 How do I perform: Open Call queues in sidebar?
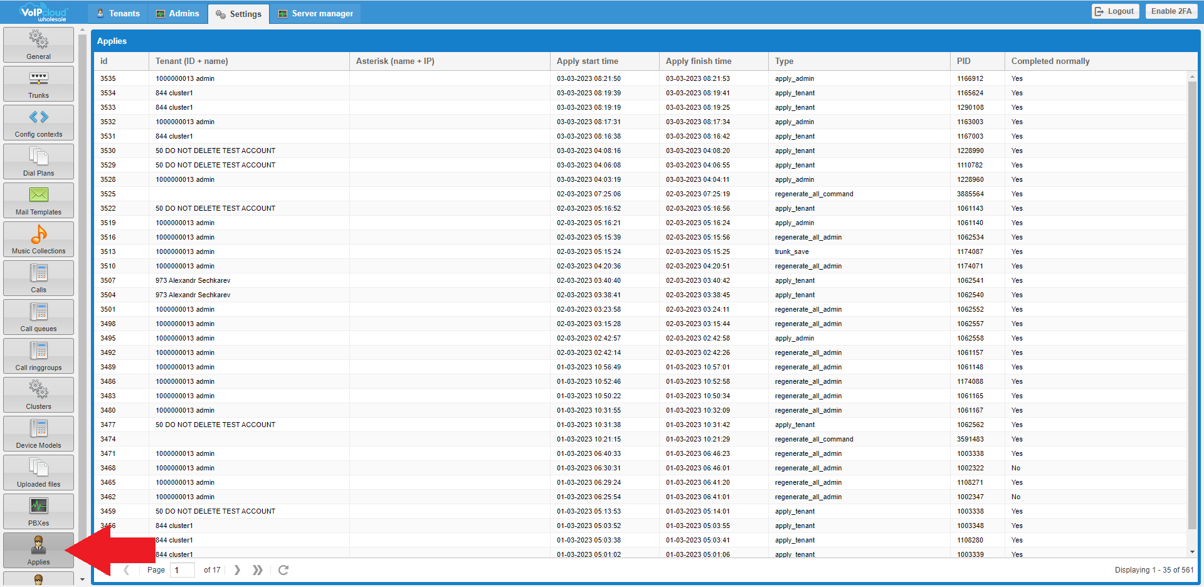point(38,317)
